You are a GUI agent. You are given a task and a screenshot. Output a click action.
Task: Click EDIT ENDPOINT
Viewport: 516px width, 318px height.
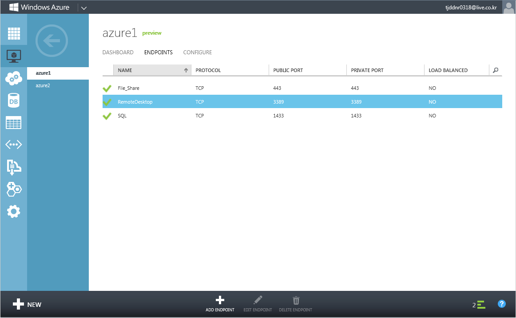[258, 304]
